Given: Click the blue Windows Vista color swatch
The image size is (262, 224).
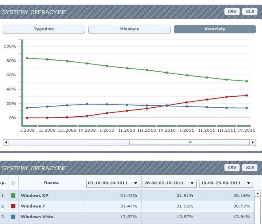Looking at the screenshot, I should (x=13, y=217).
